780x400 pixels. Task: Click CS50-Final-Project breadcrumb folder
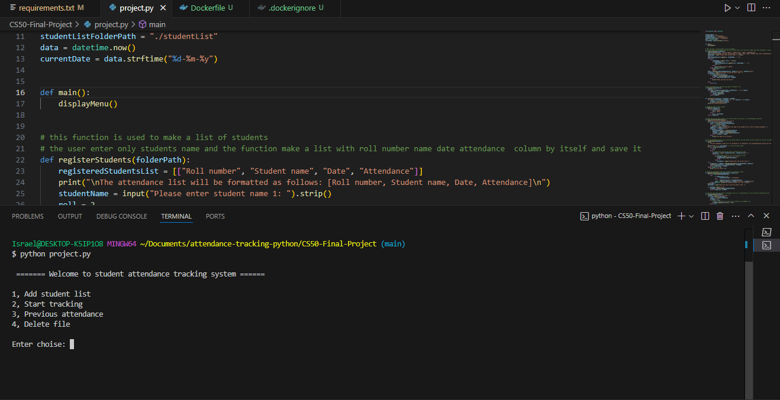click(x=41, y=24)
